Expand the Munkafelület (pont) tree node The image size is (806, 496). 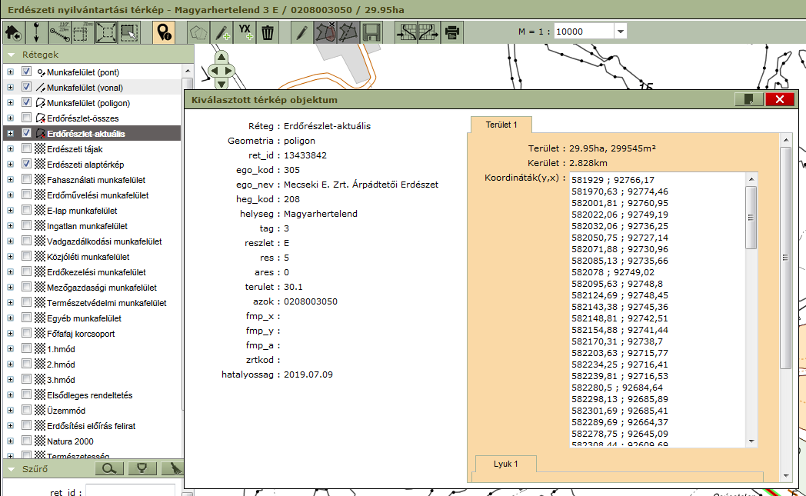click(10, 72)
